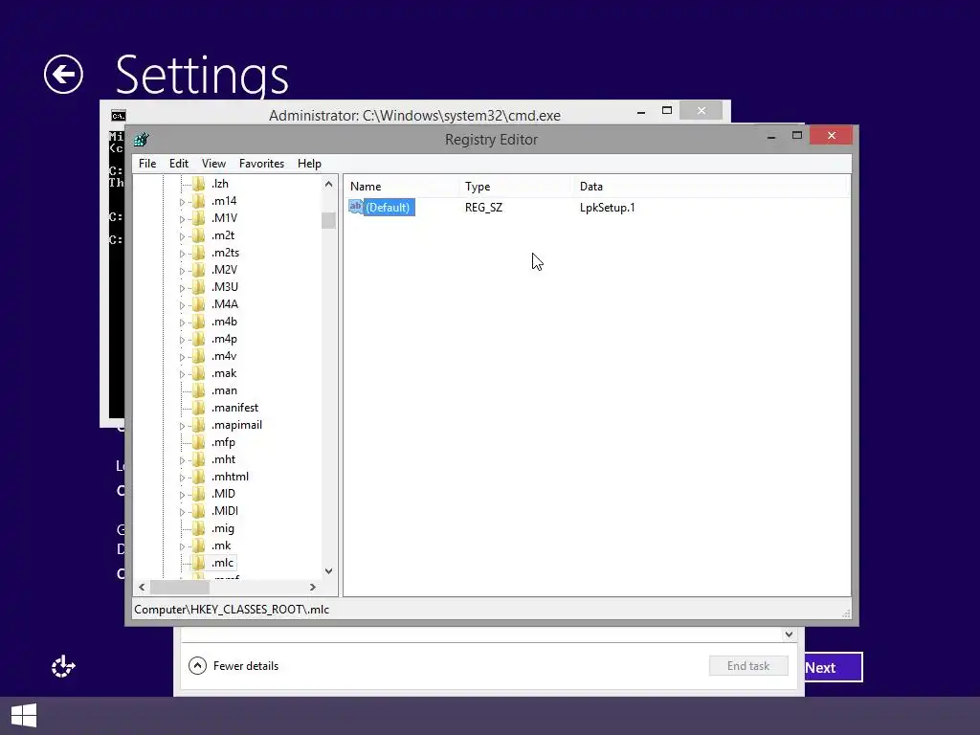Viewport: 980px width, 735px height.
Task: Click the .lzh folder icon
Action: [199, 184]
